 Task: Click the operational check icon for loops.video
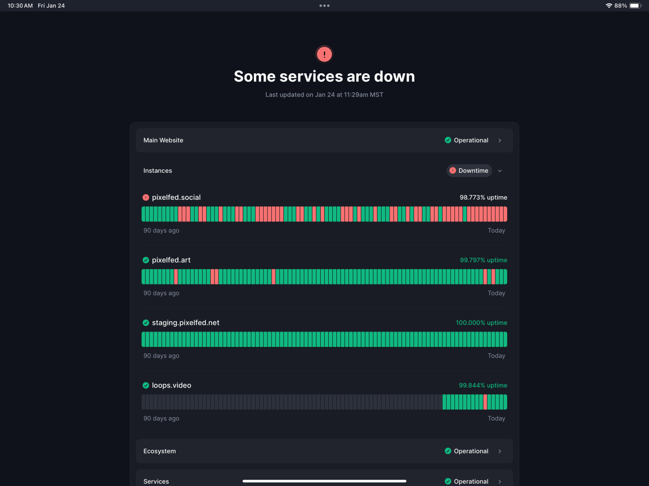[145, 385]
